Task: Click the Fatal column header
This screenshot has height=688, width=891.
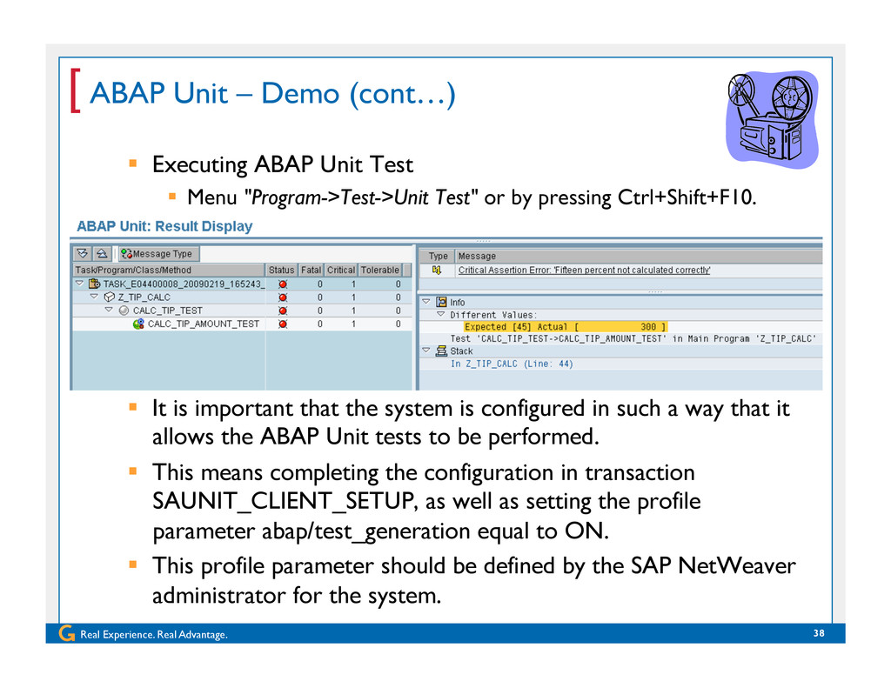Action: coord(311,270)
